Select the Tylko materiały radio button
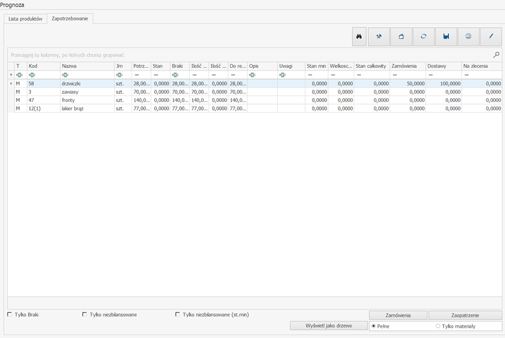This screenshot has width=505, height=338. 438,326
